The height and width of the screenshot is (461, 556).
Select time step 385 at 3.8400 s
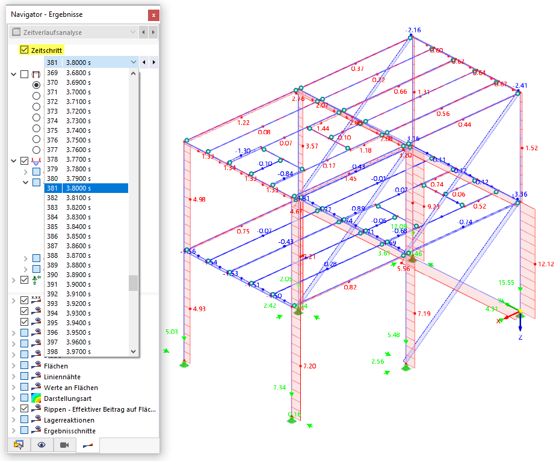pyautogui.click(x=86, y=227)
